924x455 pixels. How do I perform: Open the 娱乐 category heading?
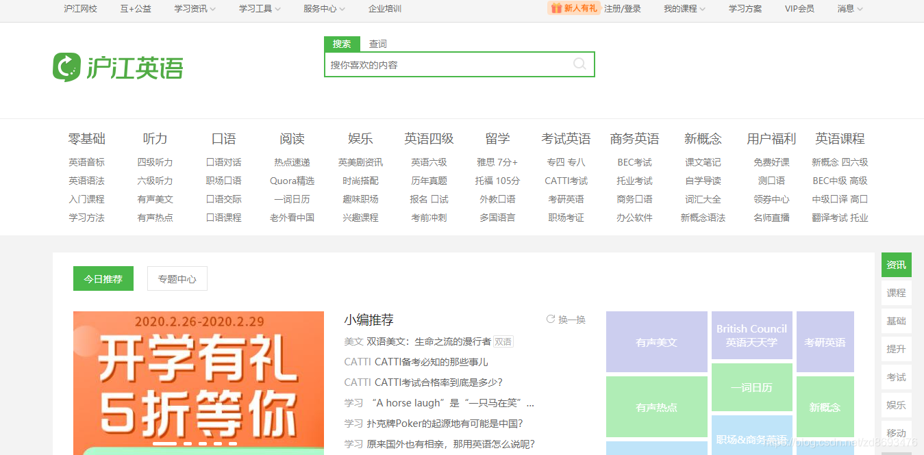(x=361, y=139)
